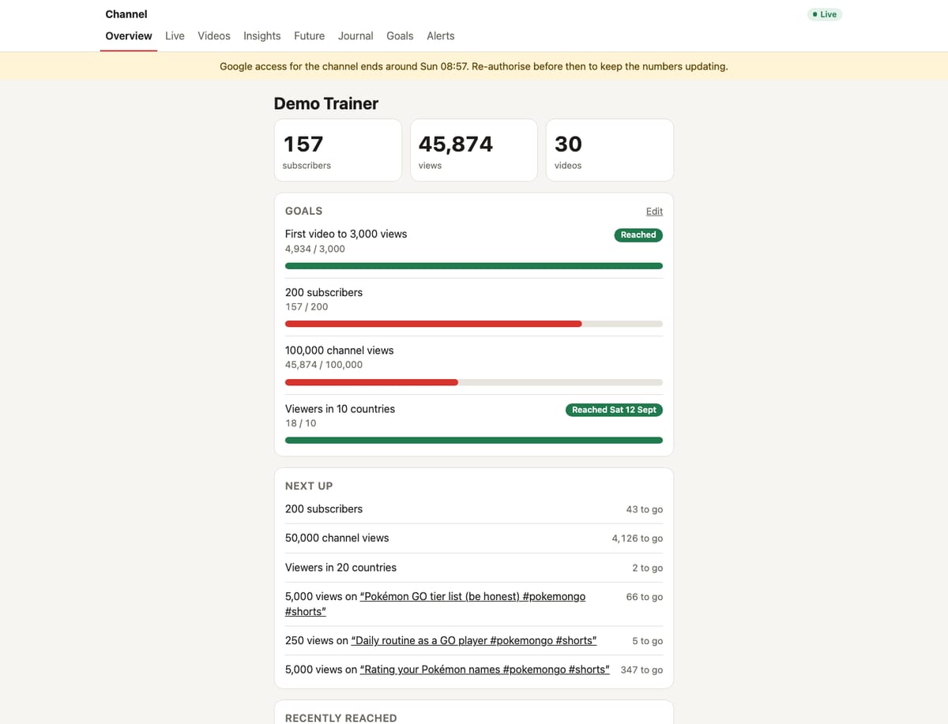
Task: Go to the Alerts tab
Action: coord(441,36)
